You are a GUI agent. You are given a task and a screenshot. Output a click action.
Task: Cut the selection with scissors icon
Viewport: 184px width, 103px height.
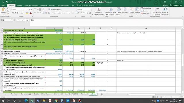click(x=8, y=8)
